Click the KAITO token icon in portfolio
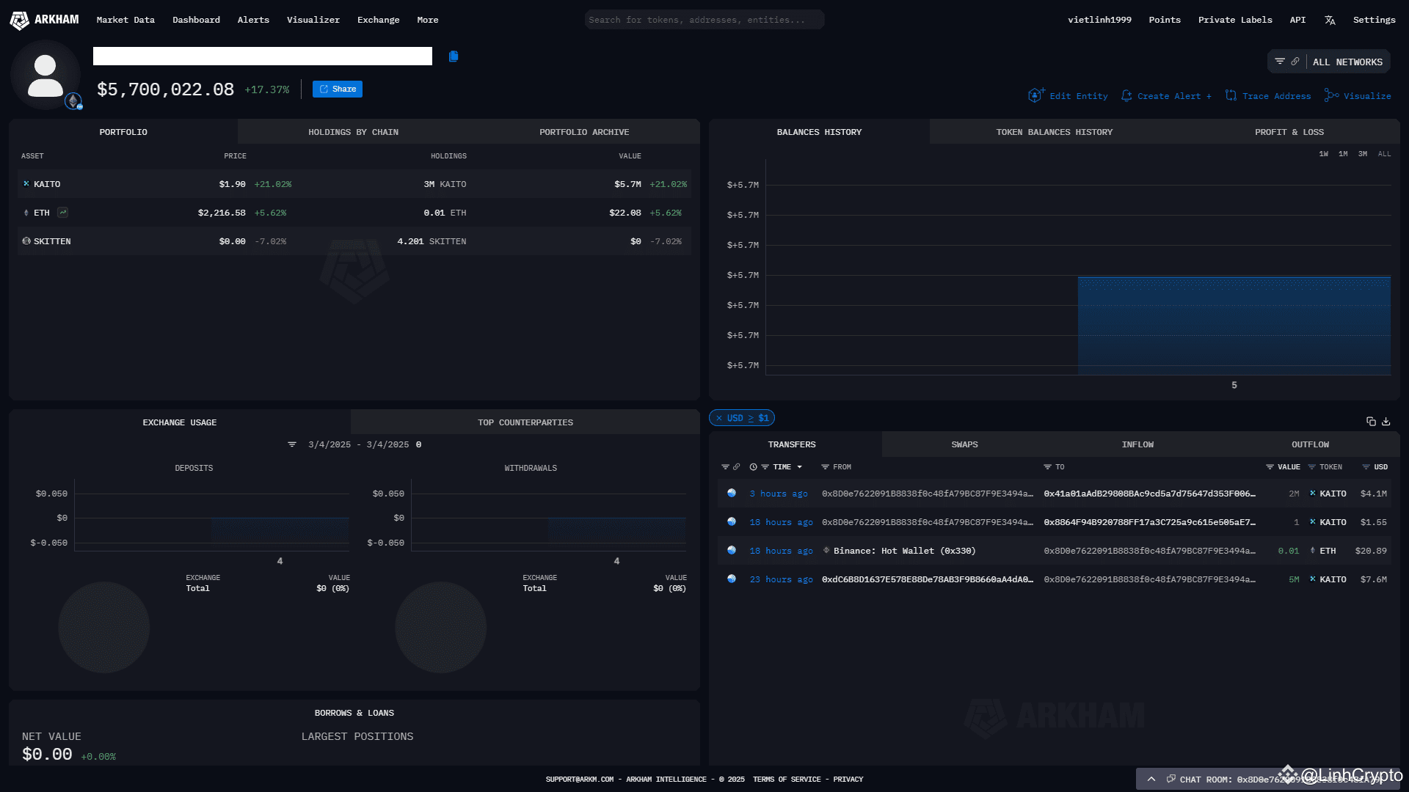Viewport: 1409px width, 792px height. point(26,184)
